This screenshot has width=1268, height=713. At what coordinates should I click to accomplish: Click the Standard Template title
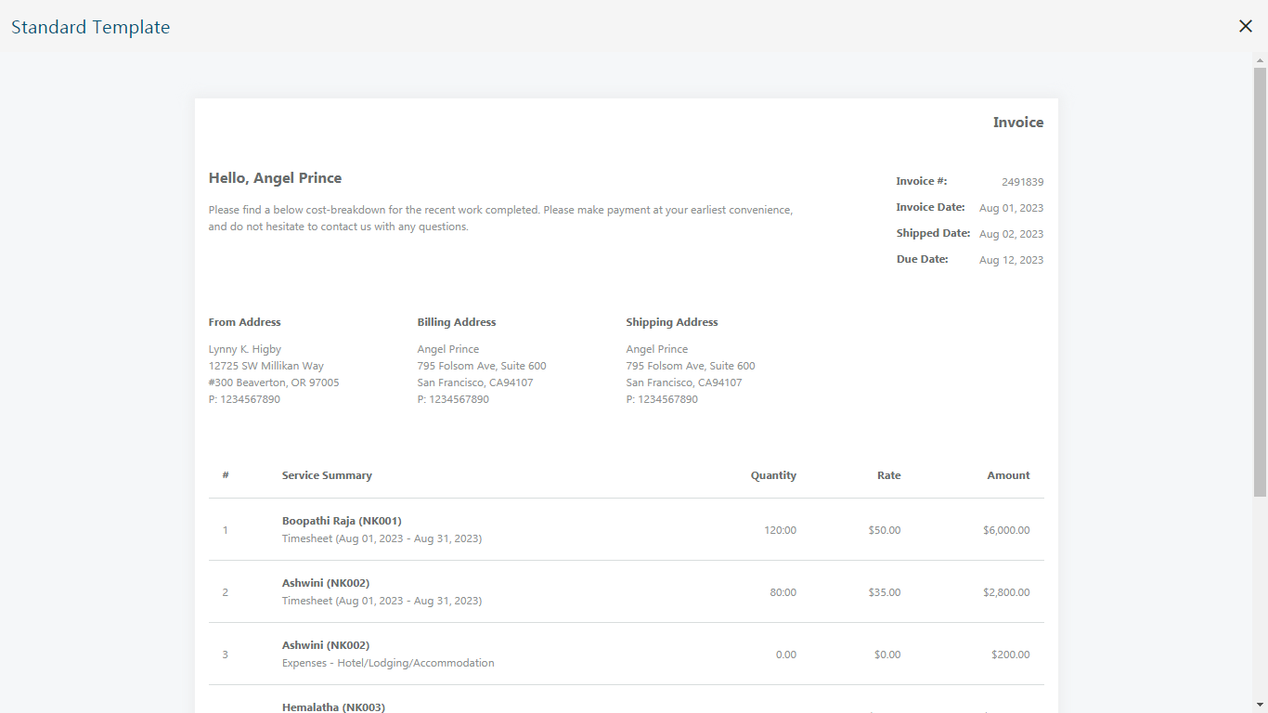(90, 27)
